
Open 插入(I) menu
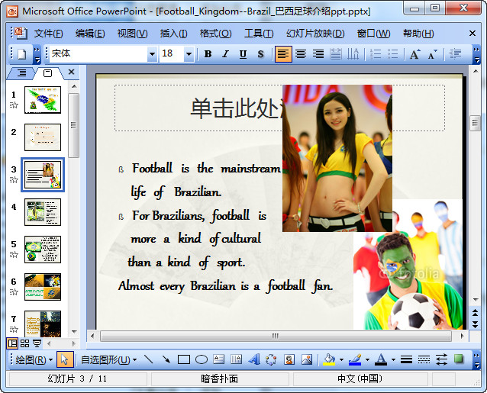pyautogui.click(x=173, y=34)
